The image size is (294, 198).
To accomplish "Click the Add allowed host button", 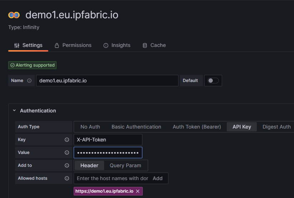I will [x=157, y=178].
